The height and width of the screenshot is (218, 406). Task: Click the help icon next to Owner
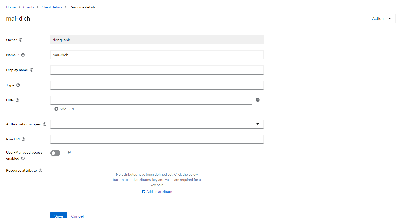pos(21,40)
